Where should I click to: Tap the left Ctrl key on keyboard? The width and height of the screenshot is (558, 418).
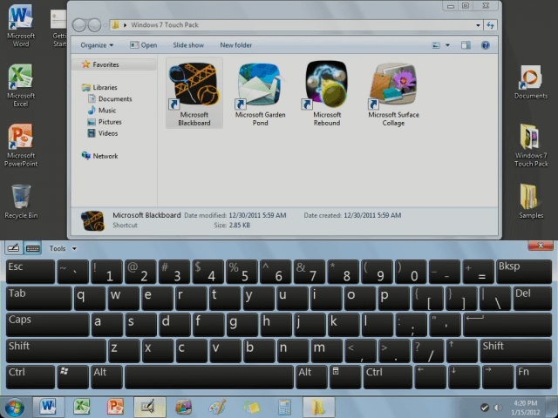point(31,377)
